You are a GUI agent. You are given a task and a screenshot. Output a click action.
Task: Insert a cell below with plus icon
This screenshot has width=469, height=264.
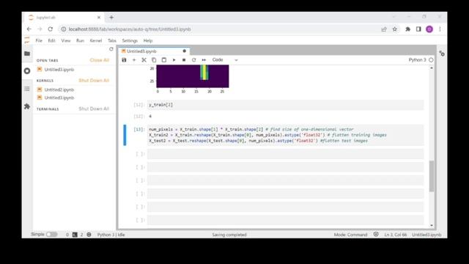point(134,60)
